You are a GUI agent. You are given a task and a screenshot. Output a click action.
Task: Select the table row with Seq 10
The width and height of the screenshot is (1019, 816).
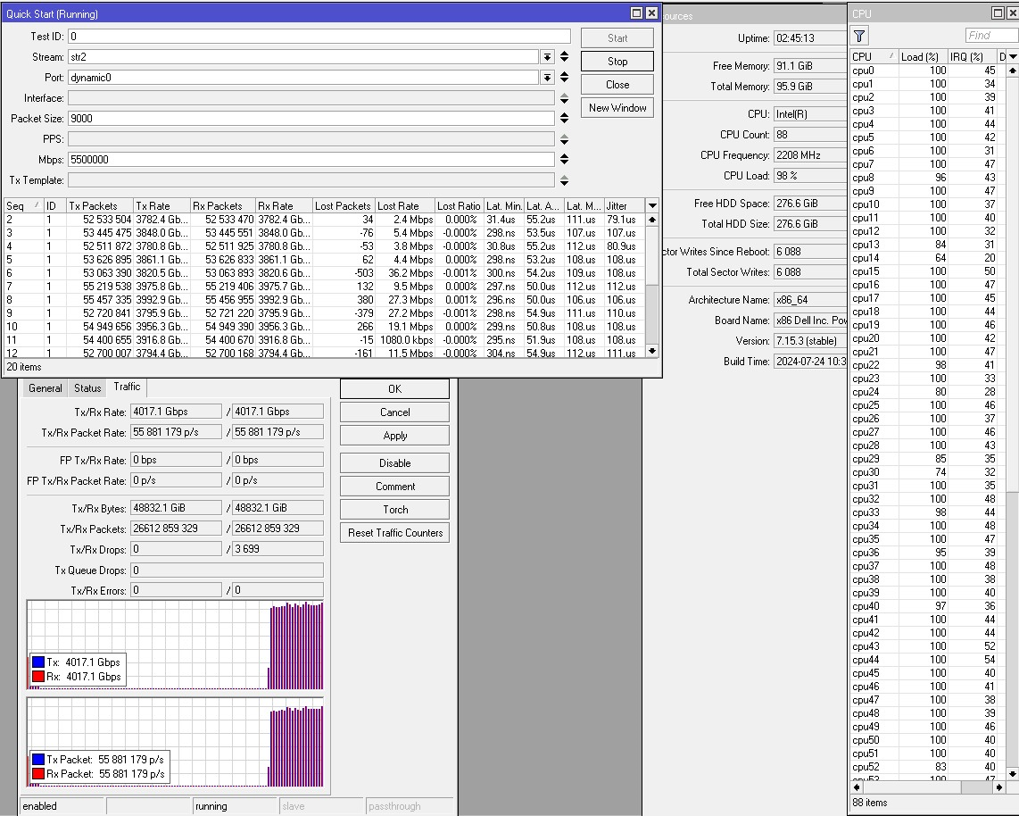coord(325,327)
